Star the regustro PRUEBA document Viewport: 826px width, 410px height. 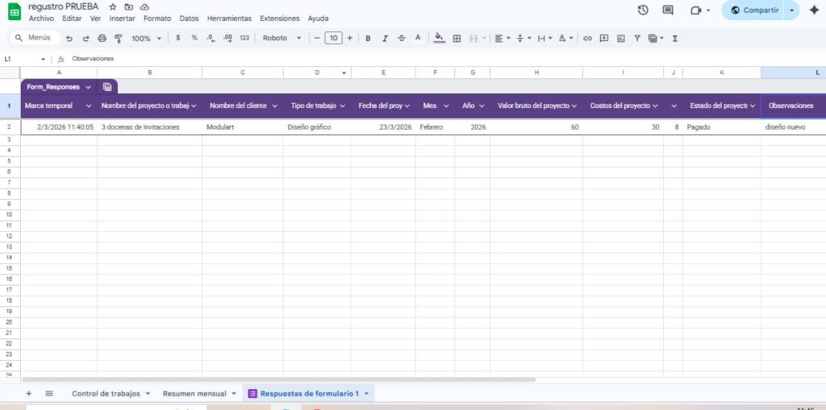[x=113, y=6]
